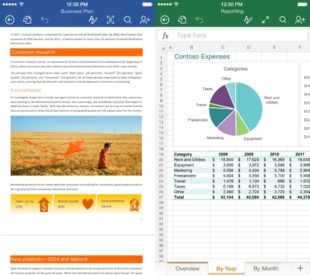Viewport: 310px width, 276px height.
Task: Tap the battery indicator in Word status bar
Action: tap(147, 4)
